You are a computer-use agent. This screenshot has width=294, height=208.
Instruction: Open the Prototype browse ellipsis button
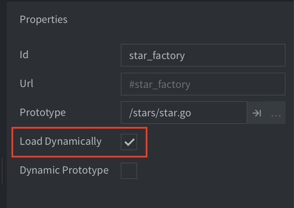pyautogui.click(x=276, y=113)
